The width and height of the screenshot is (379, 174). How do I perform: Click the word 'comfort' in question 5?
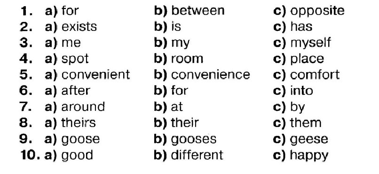315,75
